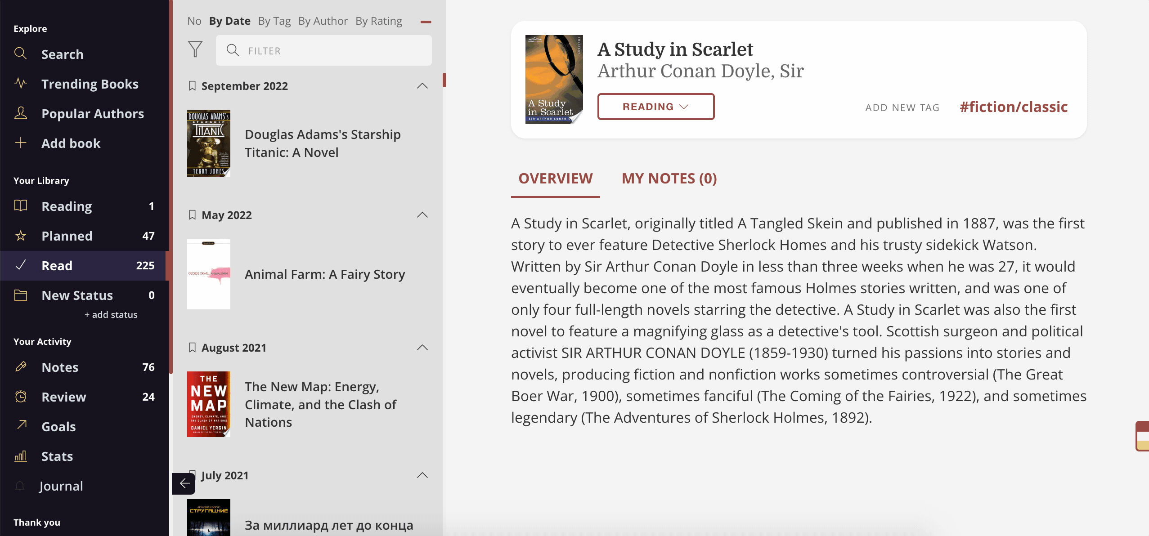Viewport: 1149px width, 536px height.
Task: Open the READING status dropdown
Action: click(655, 107)
